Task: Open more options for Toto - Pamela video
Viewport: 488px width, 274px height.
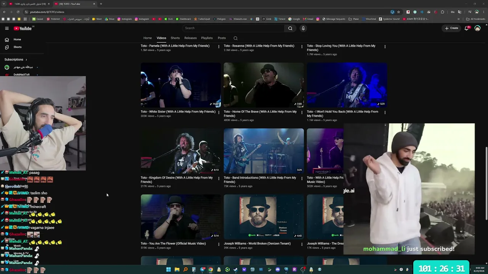Action: click(x=218, y=46)
